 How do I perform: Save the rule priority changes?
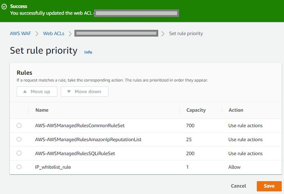269,186
